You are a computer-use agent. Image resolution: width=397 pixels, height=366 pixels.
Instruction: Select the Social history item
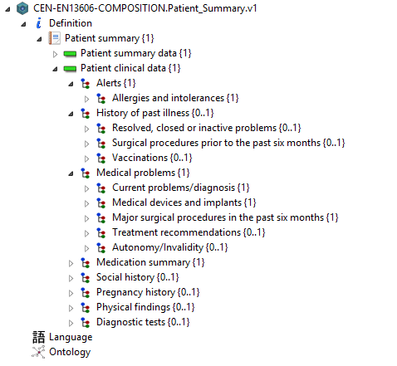point(138,277)
